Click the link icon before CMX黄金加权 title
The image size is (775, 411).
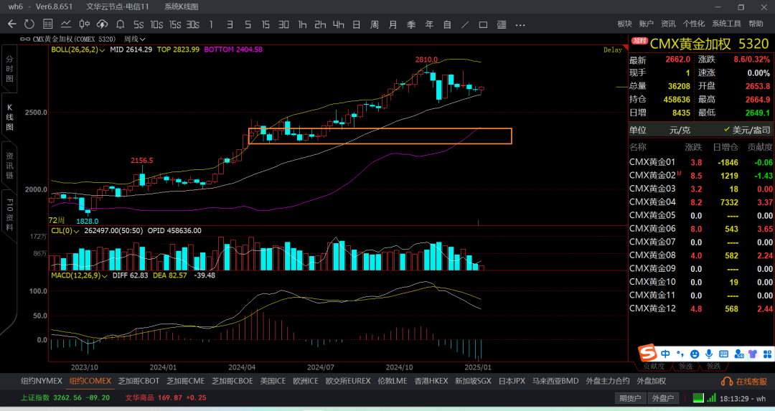(24, 39)
